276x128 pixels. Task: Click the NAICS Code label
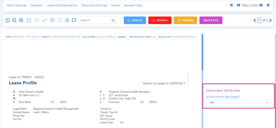(x=107, y=119)
